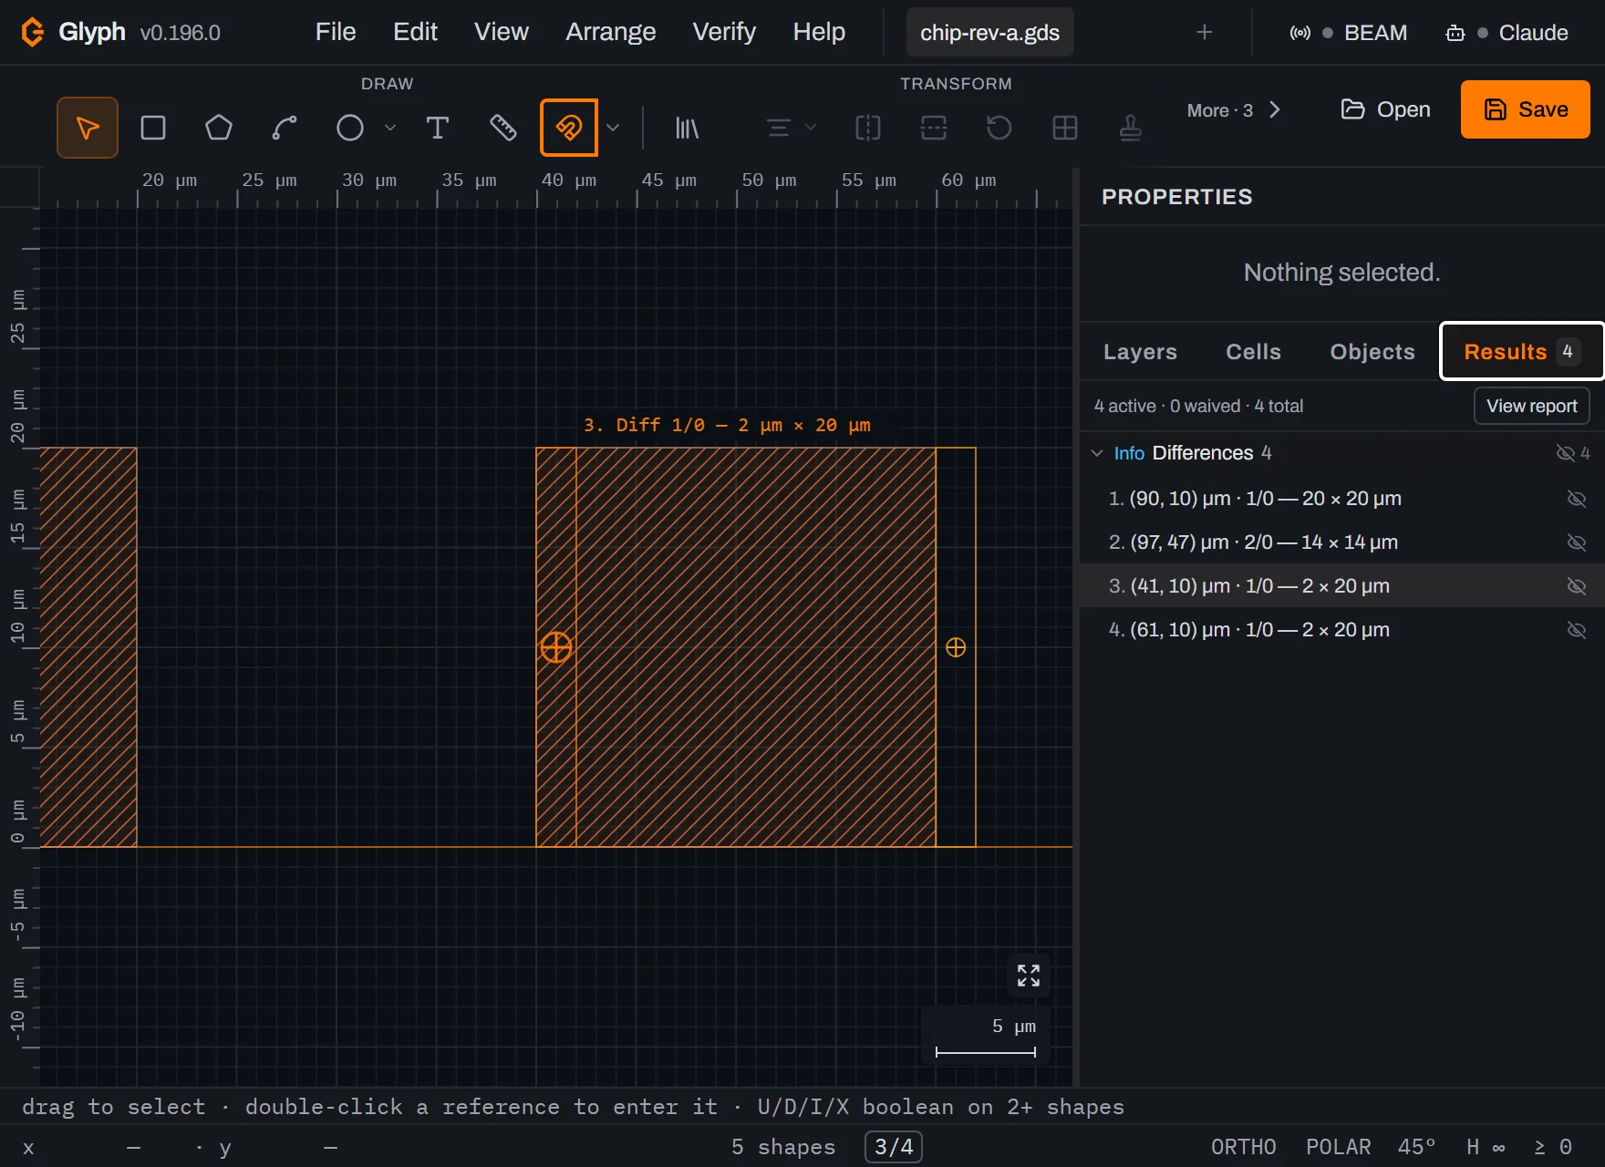Click the View report button

(1532, 406)
